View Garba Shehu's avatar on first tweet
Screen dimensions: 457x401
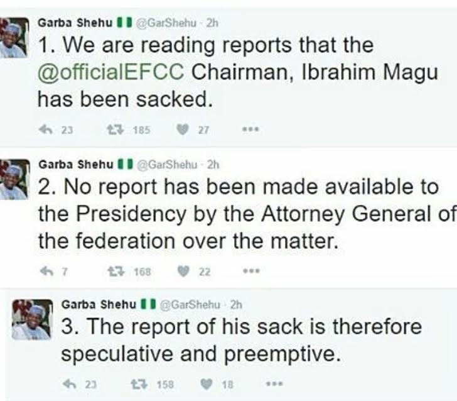pyautogui.click(x=15, y=38)
